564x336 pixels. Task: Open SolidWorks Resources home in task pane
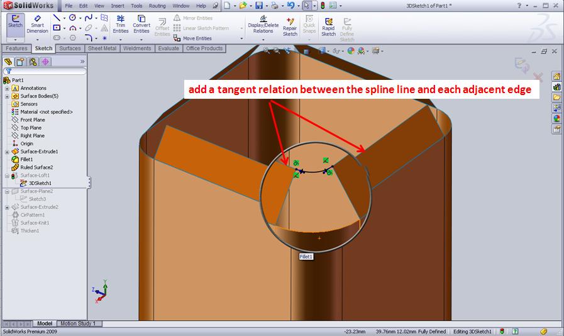(x=556, y=76)
